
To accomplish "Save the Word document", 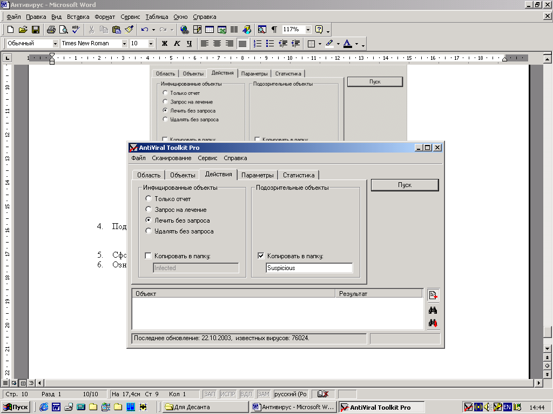I will point(35,30).
